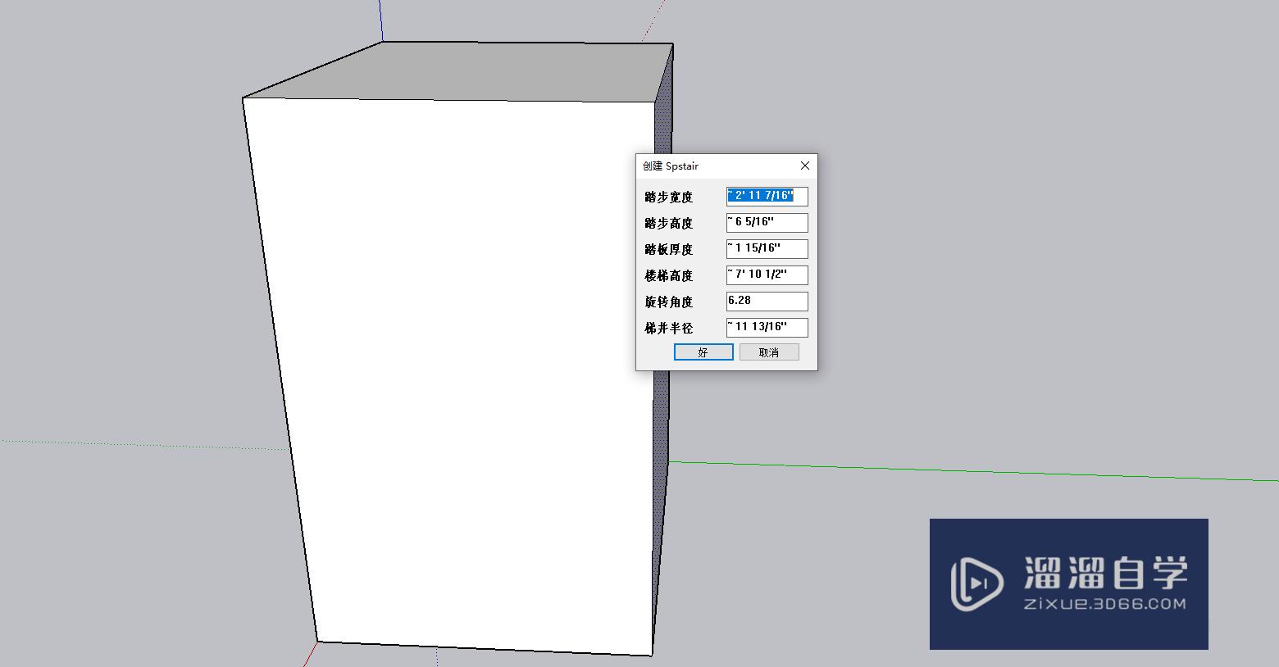Click the 旋转角度 label
Viewport: 1279px width, 667px height.
pos(669,302)
